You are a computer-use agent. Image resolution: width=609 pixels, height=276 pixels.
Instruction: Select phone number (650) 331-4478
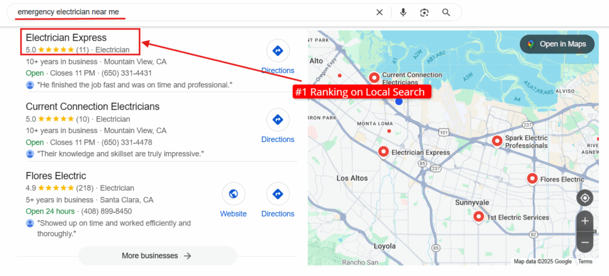point(127,142)
